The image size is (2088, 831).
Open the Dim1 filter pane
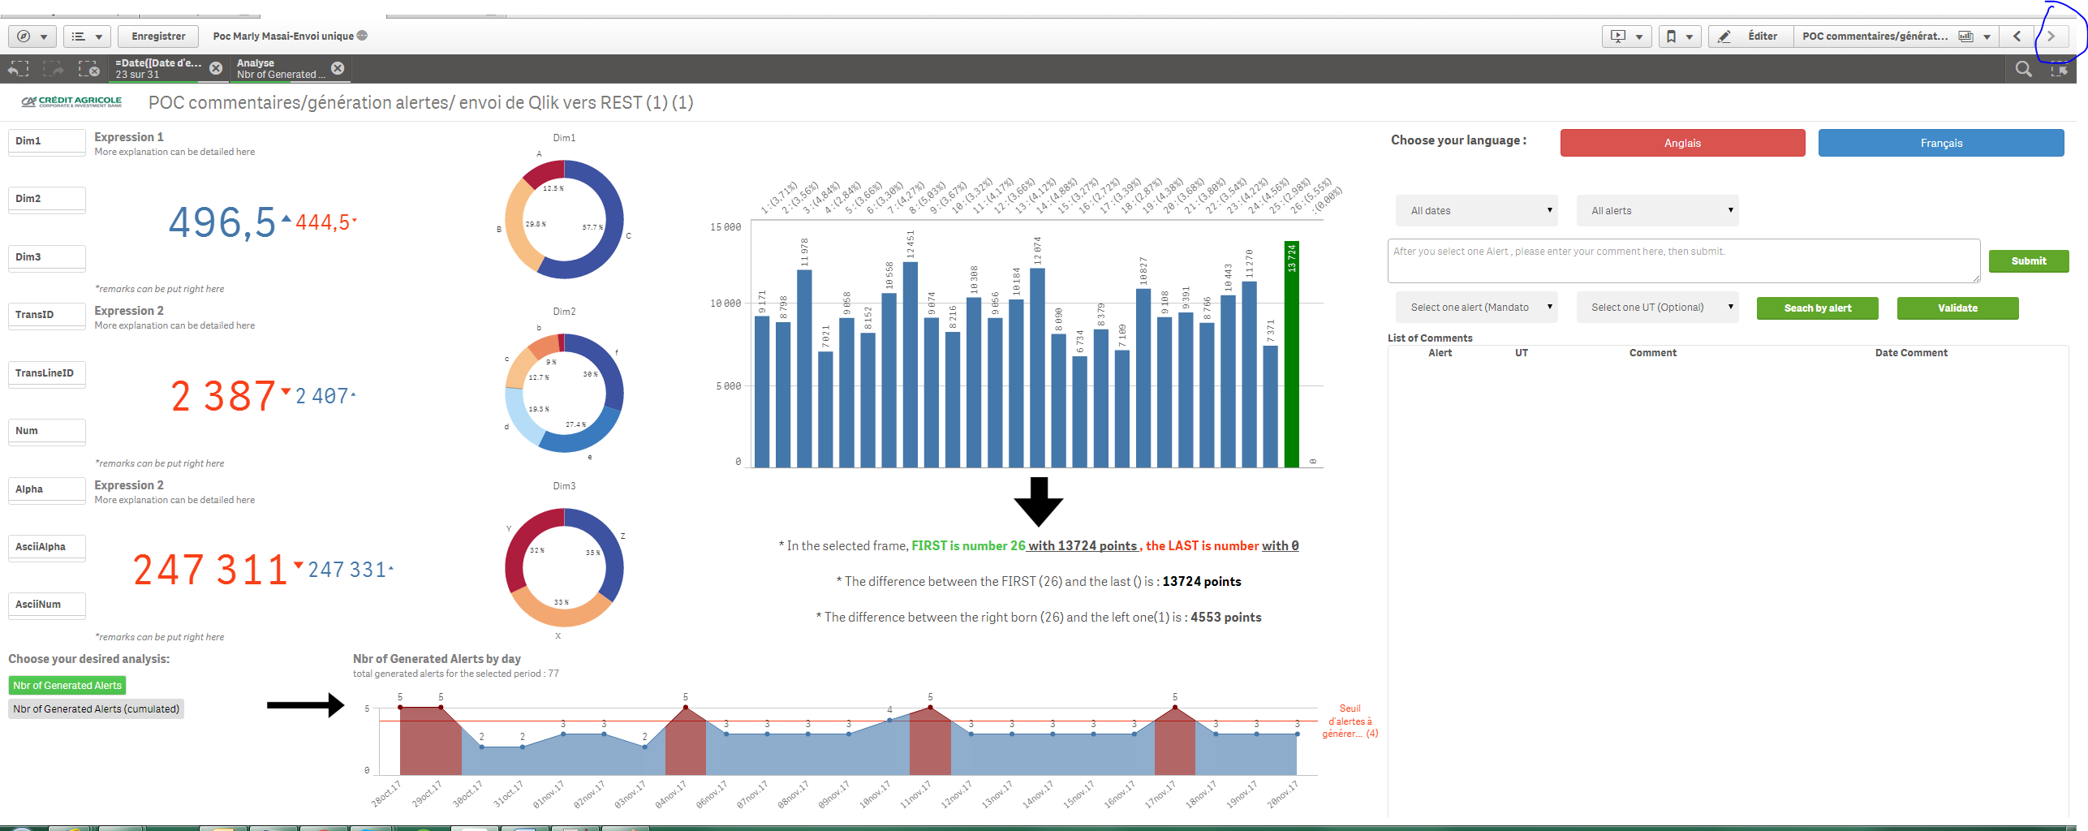[47, 142]
